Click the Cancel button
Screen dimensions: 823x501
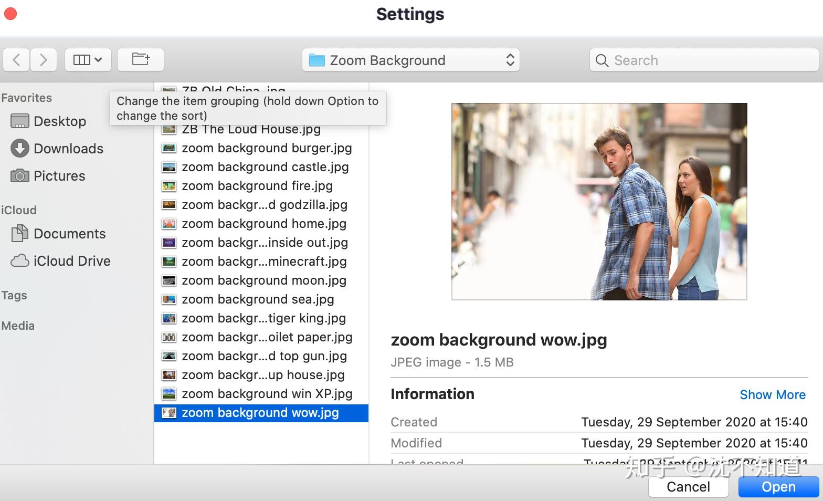688,487
